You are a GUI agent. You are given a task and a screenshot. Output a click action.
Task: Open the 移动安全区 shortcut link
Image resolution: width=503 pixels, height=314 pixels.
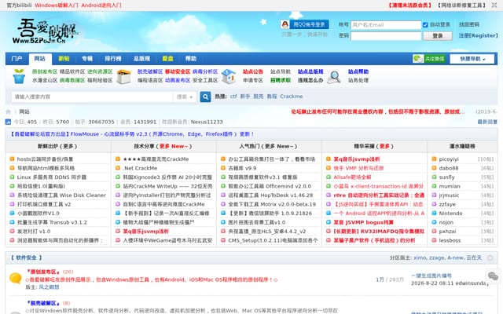178,71
